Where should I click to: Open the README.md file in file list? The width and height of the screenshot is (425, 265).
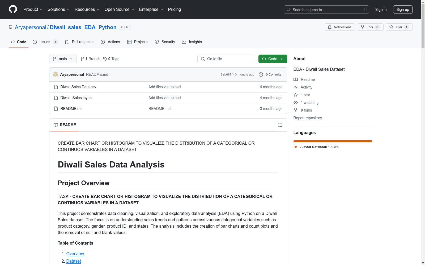point(71,109)
